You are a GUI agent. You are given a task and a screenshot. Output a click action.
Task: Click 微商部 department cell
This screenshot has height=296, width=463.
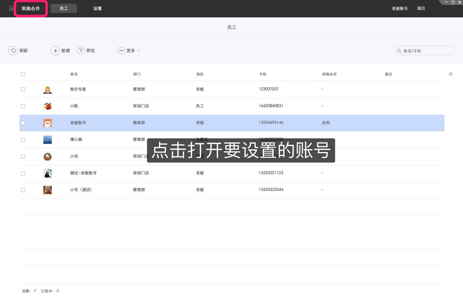[x=139, y=123]
